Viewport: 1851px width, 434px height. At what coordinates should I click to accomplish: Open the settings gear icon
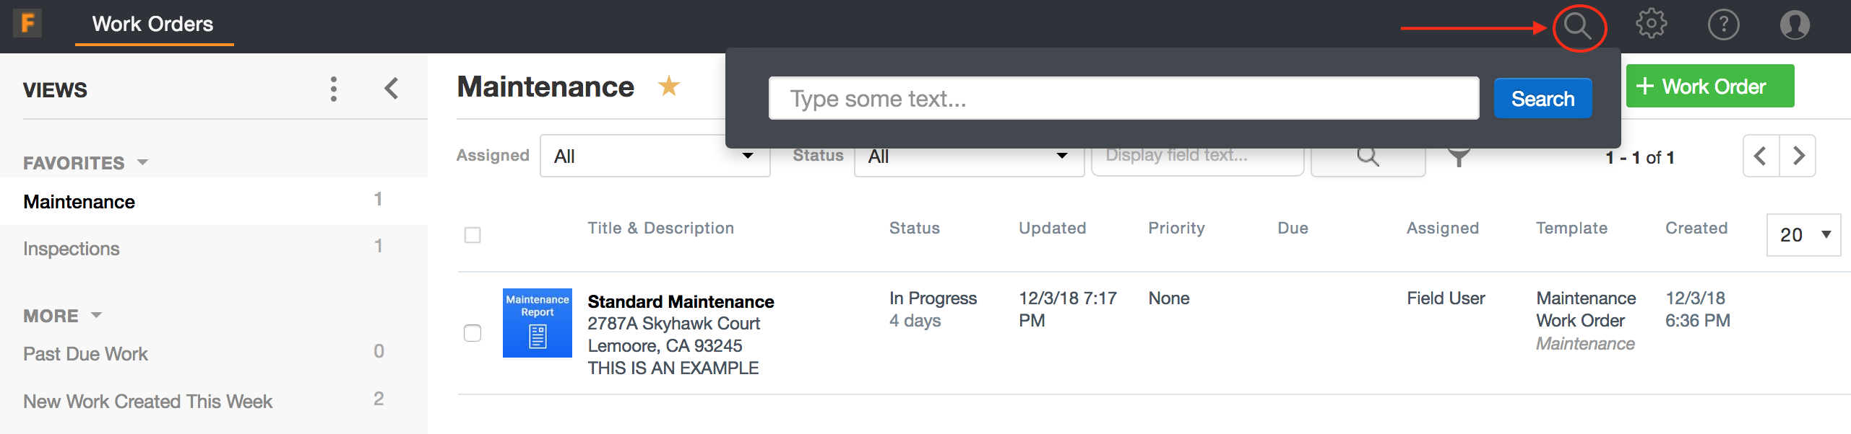click(x=1652, y=25)
